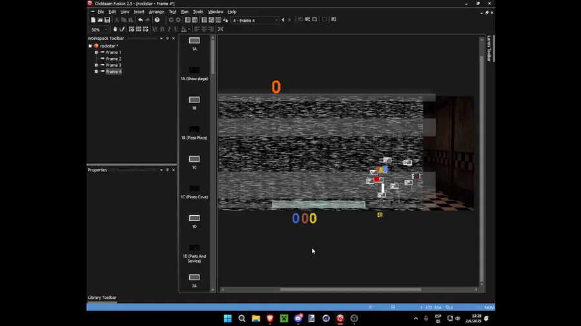Open the Windows Start menu
This screenshot has height=326, width=581.
coord(227,318)
